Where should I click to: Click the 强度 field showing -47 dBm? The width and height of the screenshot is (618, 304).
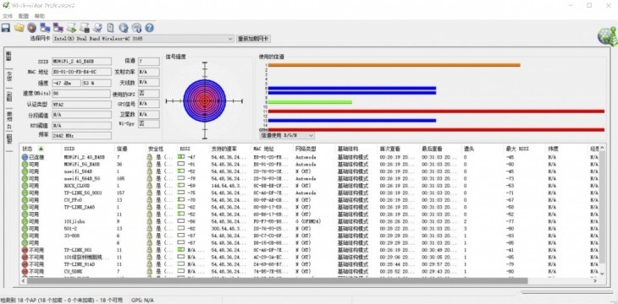point(66,83)
